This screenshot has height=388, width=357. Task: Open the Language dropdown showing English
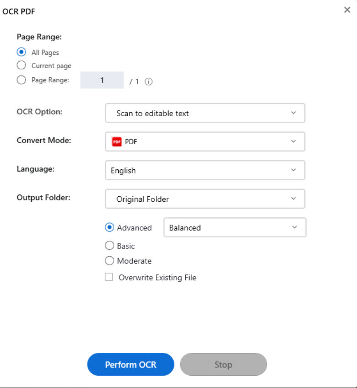[x=205, y=170]
